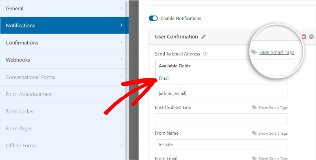The width and height of the screenshot is (316, 160).
Task: Click the Send To Email Address label
Action: (177, 54)
